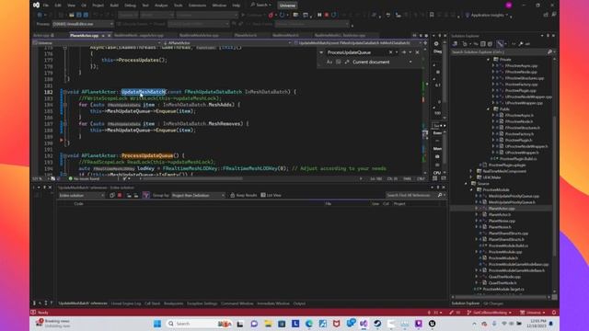Open the Process dropdown in debug toolbar
The width and height of the screenshot is (589, 331).
click(x=83, y=24)
